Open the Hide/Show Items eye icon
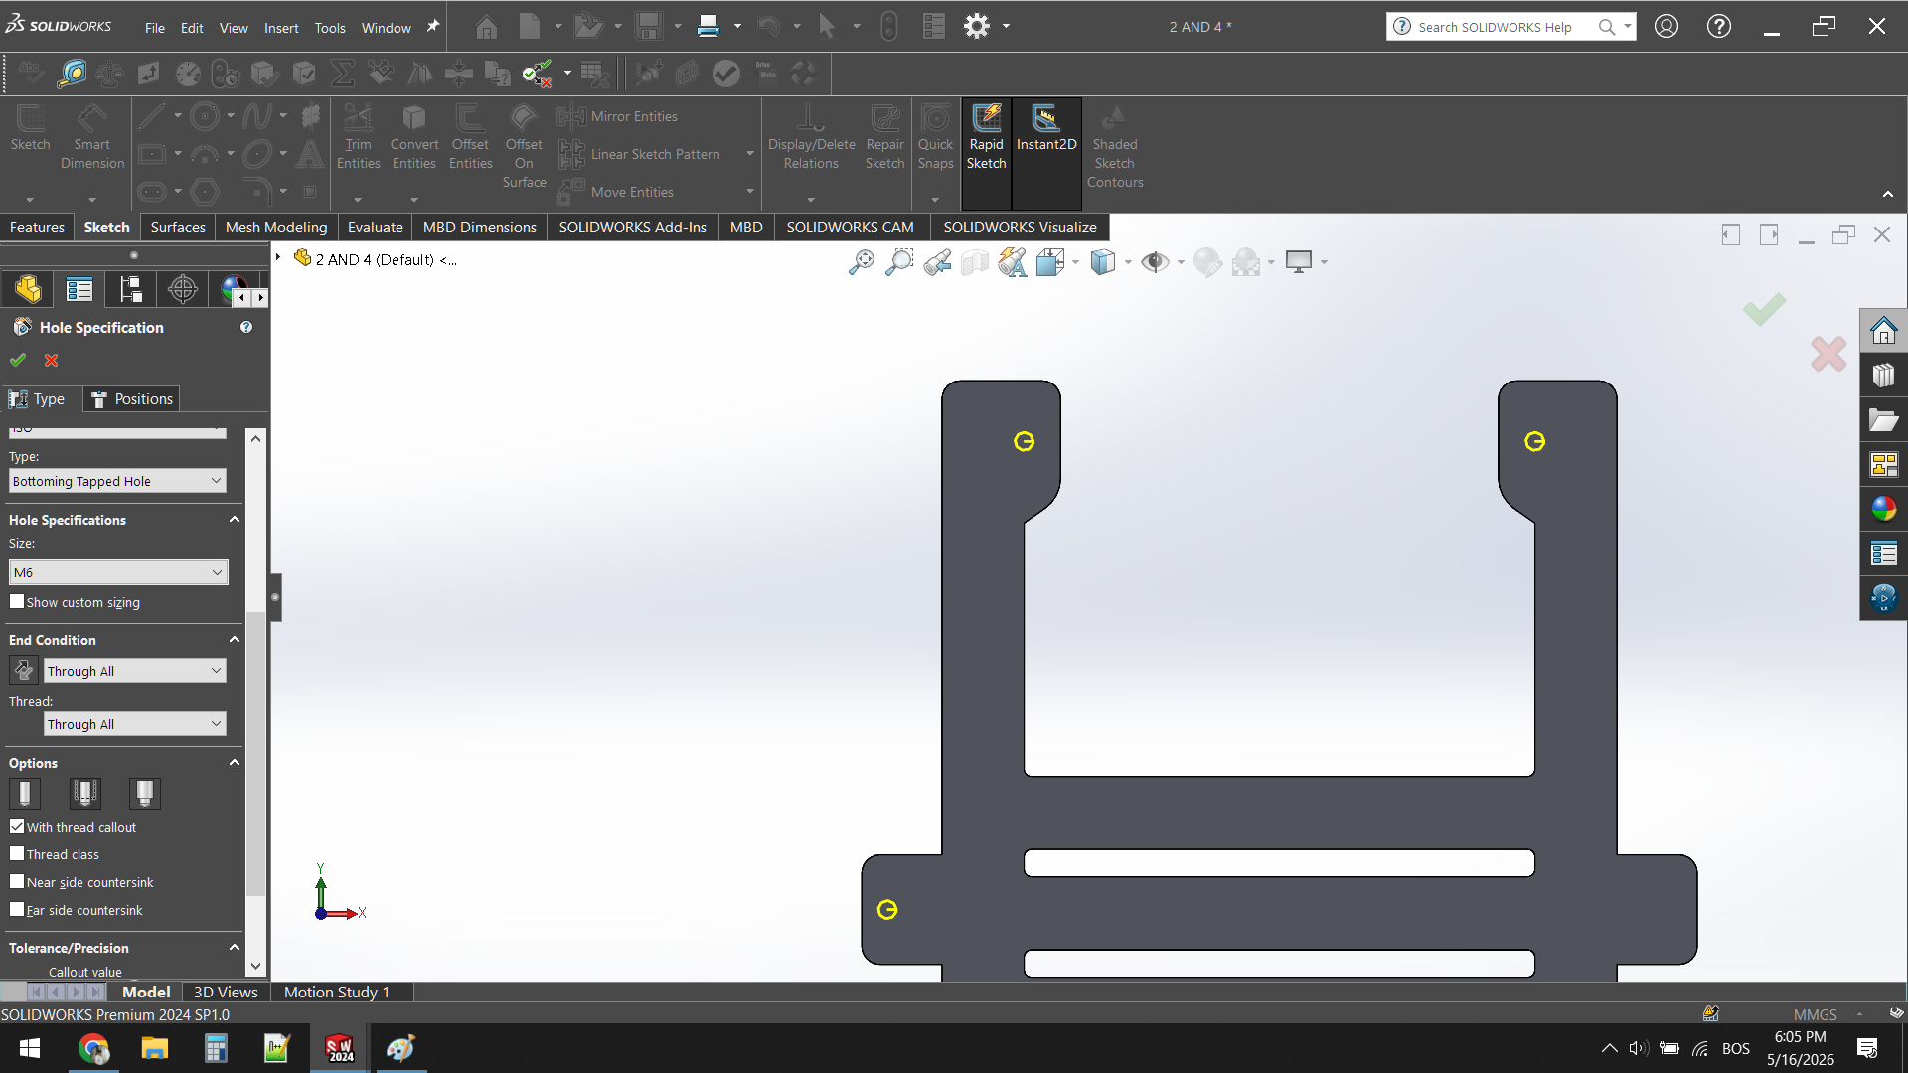Image resolution: width=1908 pixels, height=1073 pixels. pos(1155,262)
